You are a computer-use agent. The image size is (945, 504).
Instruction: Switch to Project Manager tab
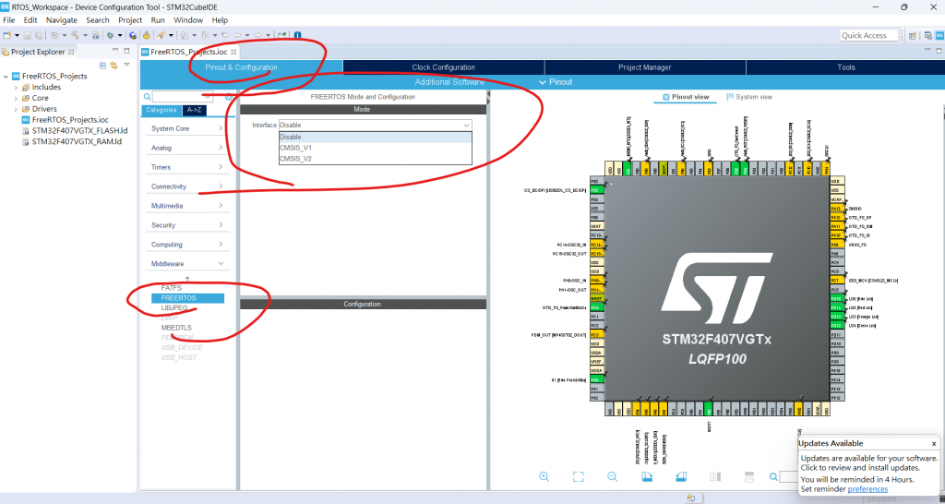pos(645,67)
